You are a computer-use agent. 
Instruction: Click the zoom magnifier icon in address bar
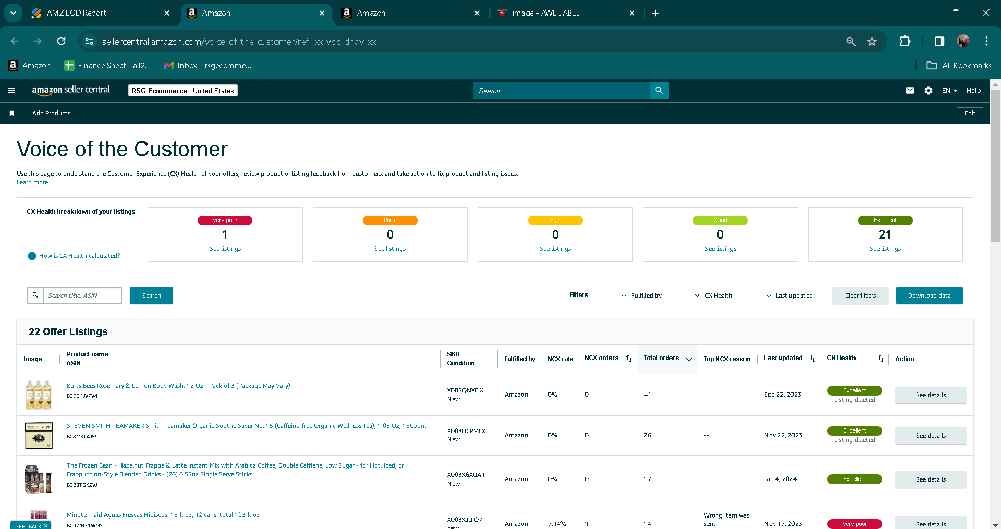[x=851, y=41]
